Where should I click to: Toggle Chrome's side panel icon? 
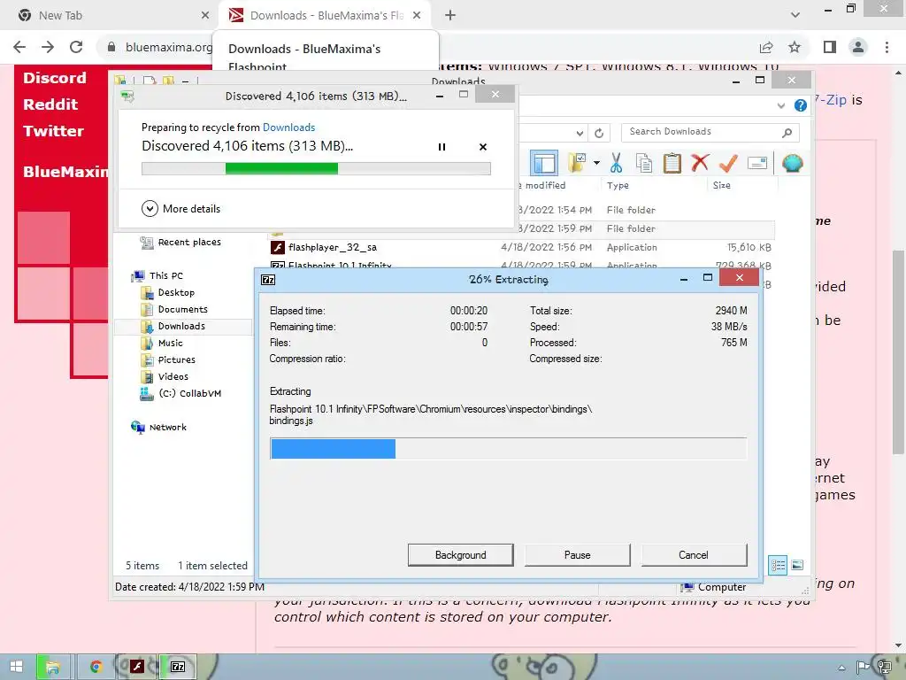tap(830, 47)
